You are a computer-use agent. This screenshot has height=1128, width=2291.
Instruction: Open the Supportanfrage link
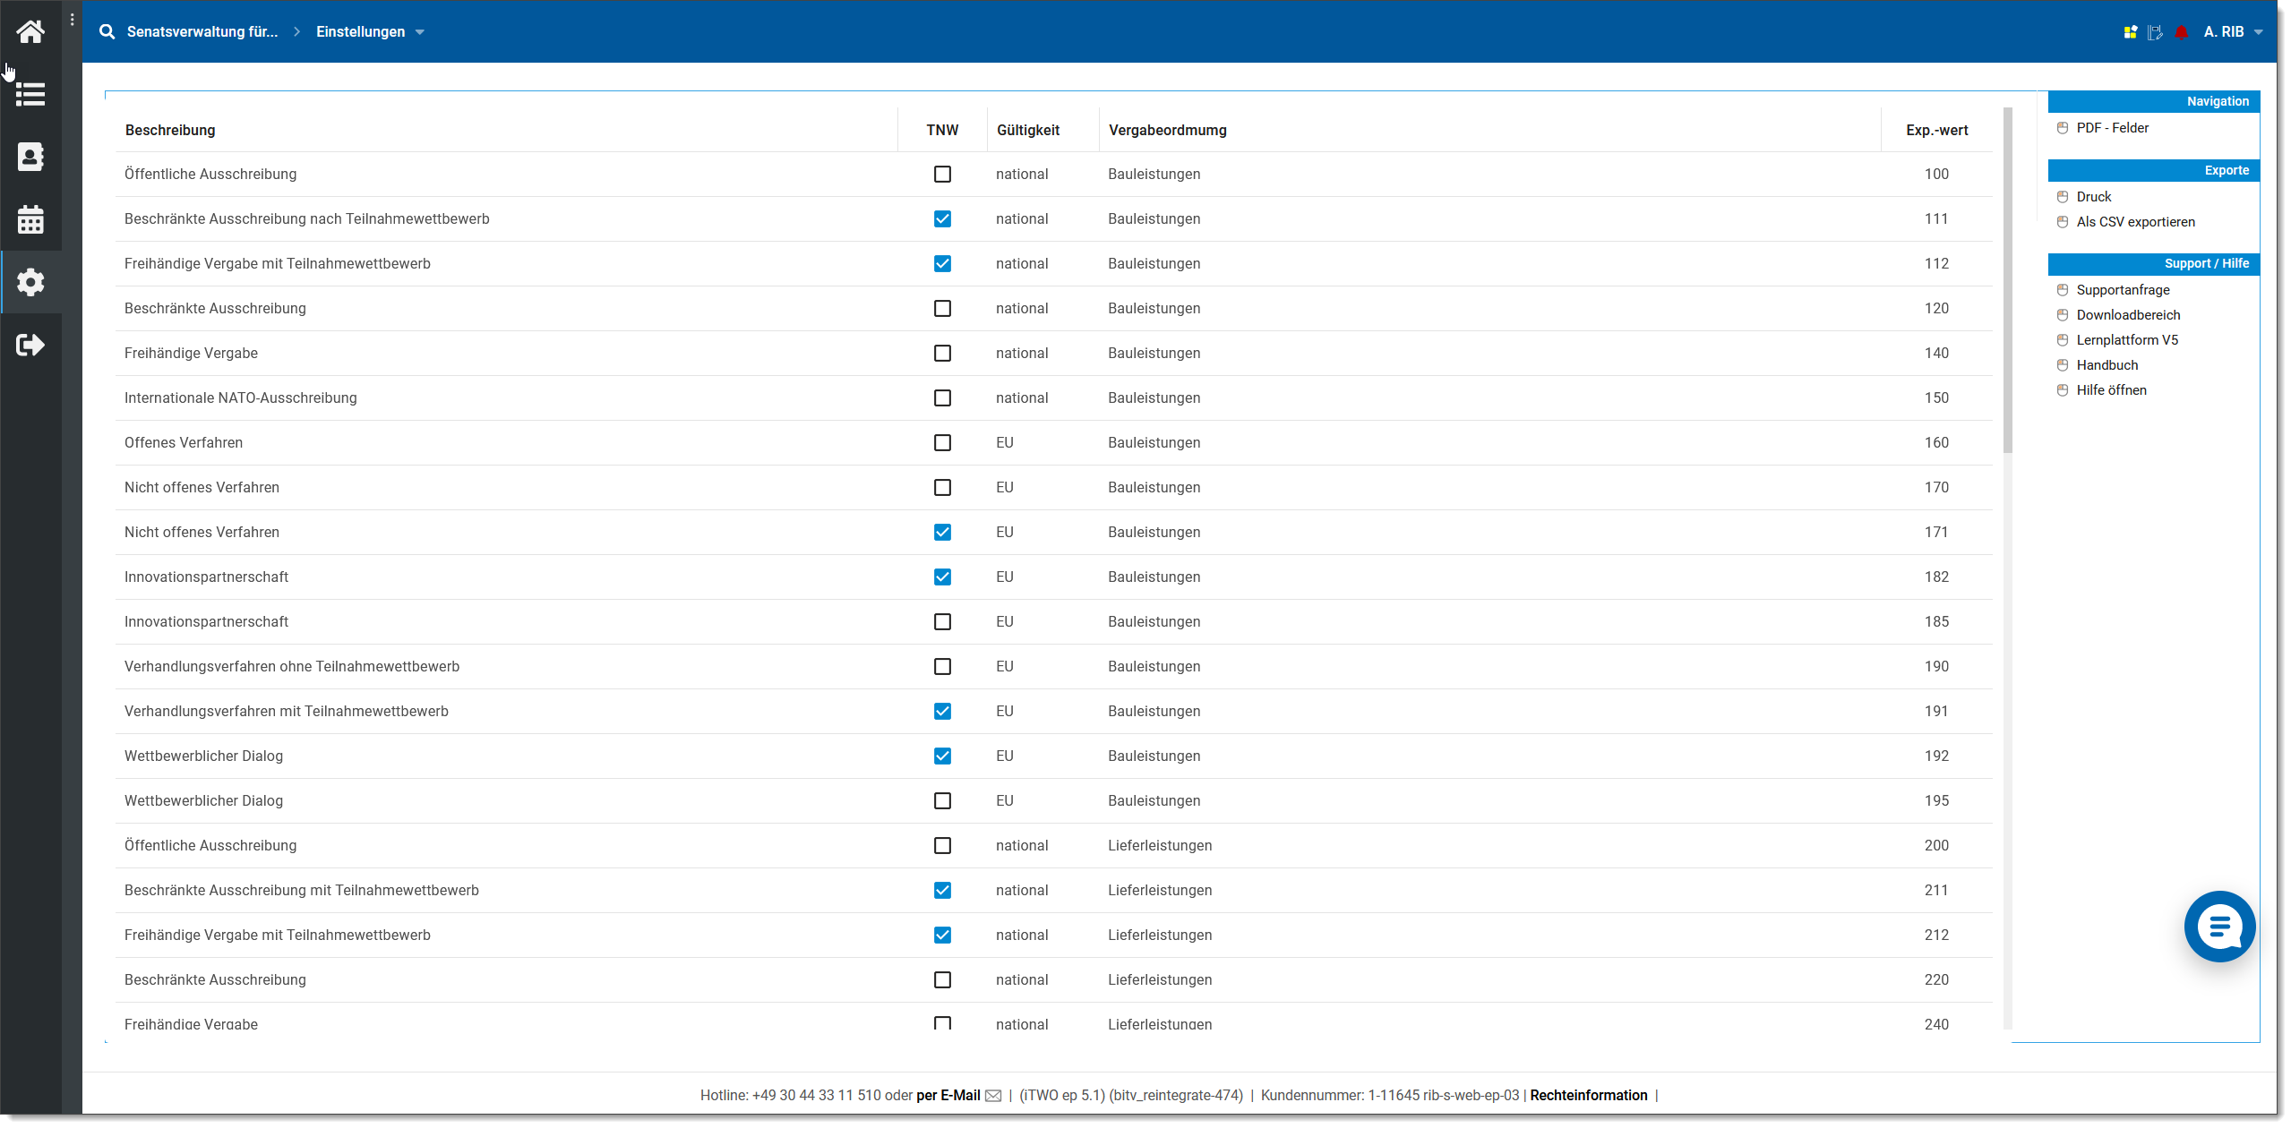point(2123,290)
